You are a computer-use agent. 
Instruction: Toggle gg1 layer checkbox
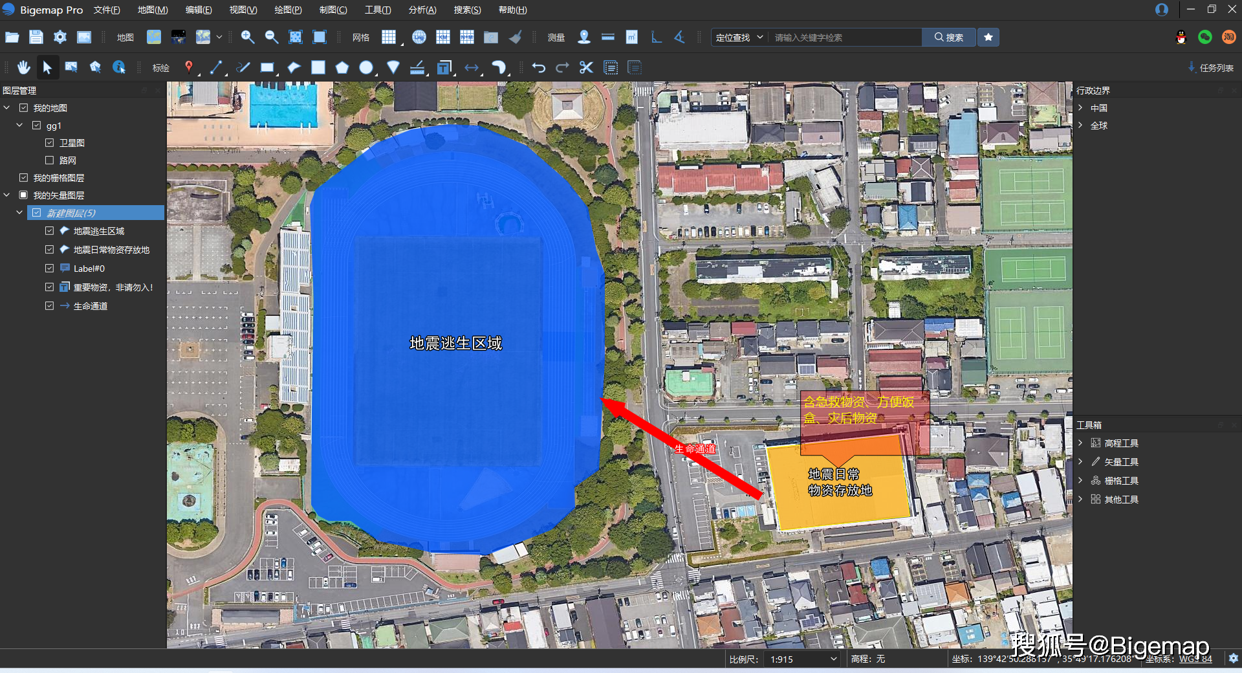coord(36,126)
